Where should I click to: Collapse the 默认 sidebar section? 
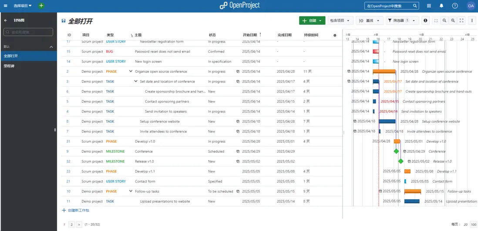tap(51, 47)
